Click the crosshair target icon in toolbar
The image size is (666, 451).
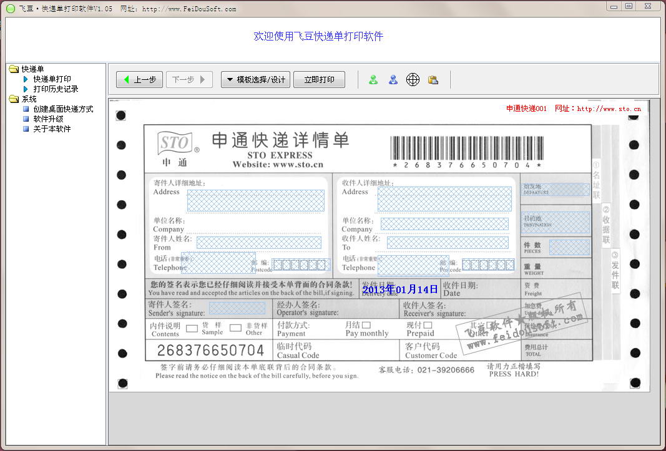[x=413, y=79]
